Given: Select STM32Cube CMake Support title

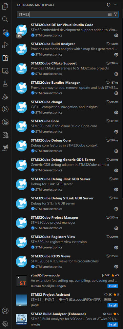Looking at the screenshot, I should tap(54, 63).
